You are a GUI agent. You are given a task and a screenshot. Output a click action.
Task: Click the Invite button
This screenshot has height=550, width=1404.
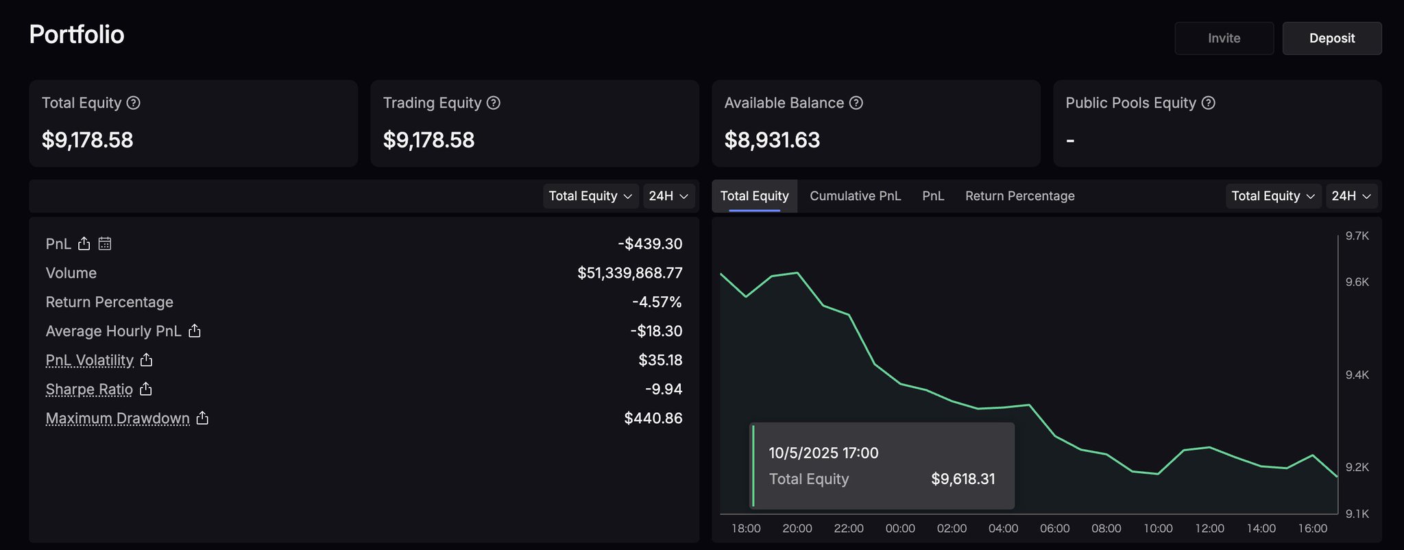pyautogui.click(x=1224, y=38)
